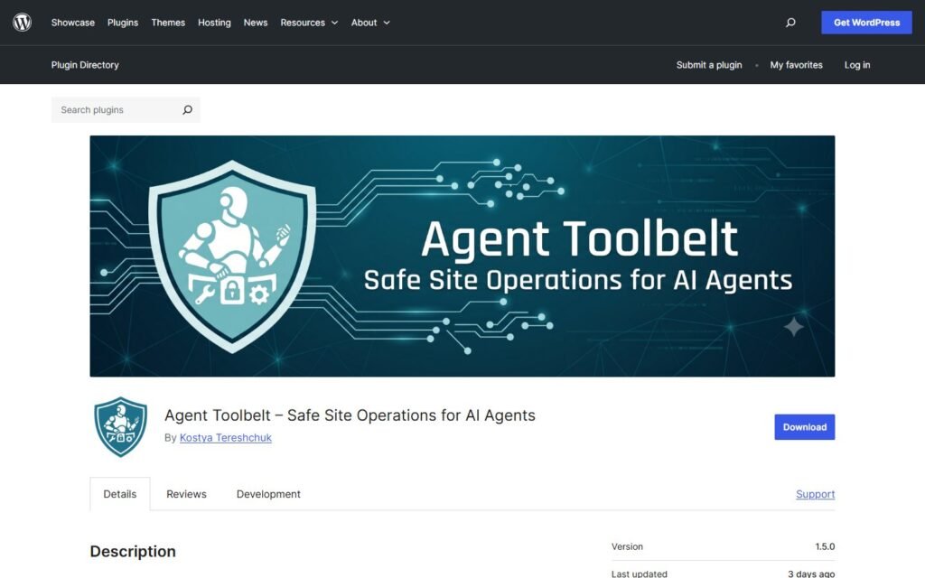Click the Agent Toolbelt banner image
Image resolution: width=925 pixels, height=578 pixels.
coord(462,256)
